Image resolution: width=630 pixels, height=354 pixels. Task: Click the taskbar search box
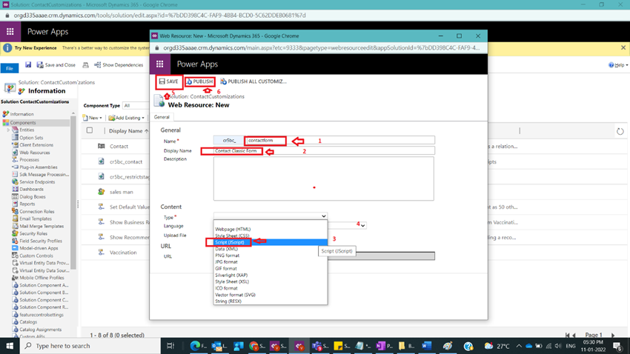90,346
